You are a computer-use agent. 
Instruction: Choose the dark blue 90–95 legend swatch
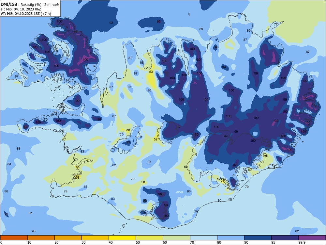[258, 238]
